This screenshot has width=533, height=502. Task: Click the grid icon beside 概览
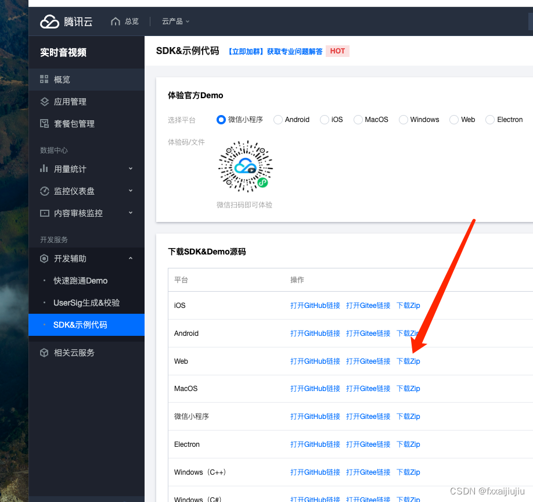click(x=45, y=78)
